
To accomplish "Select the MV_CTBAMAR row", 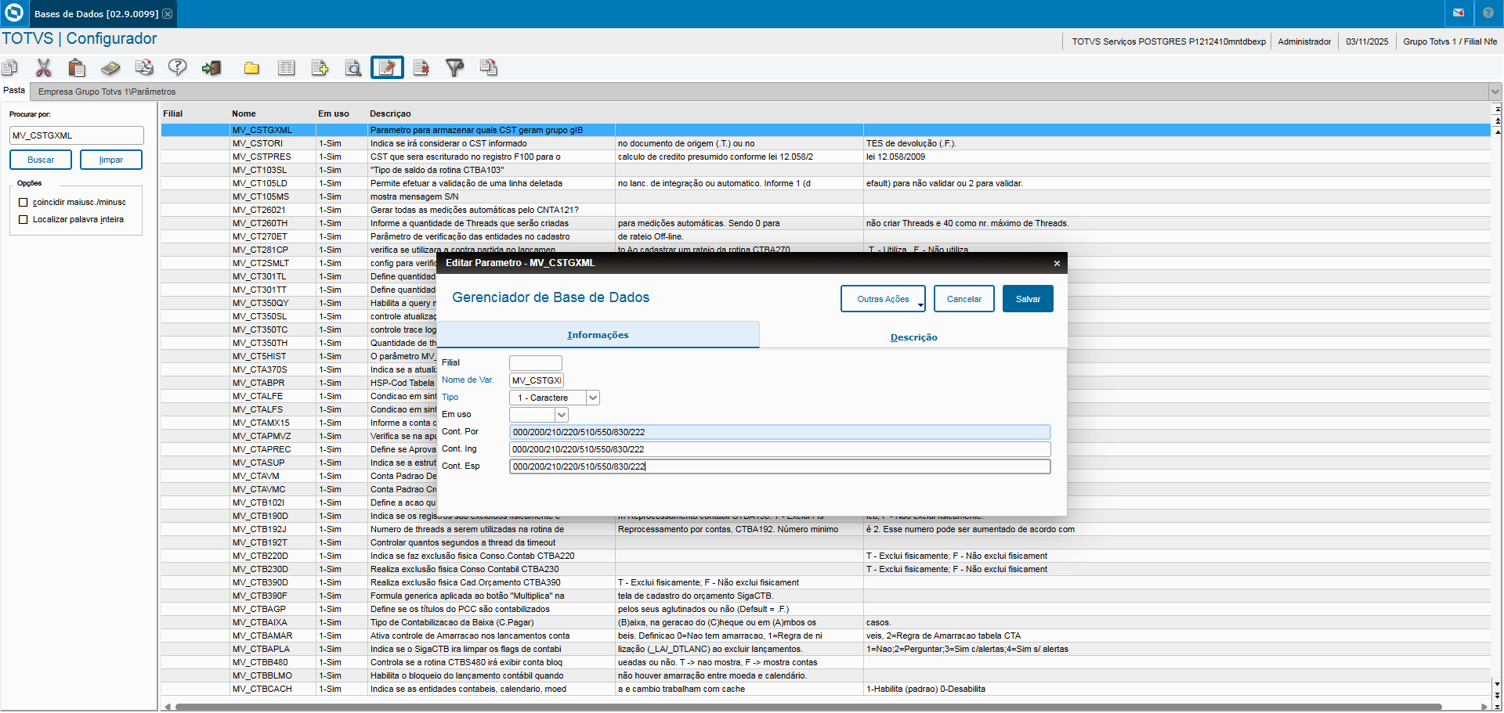I will [x=826, y=636].
